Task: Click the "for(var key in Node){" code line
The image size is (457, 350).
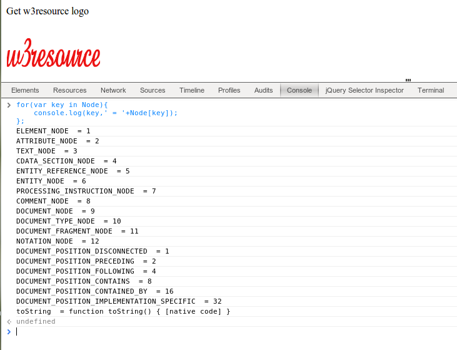Action: (x=62, y=105)
